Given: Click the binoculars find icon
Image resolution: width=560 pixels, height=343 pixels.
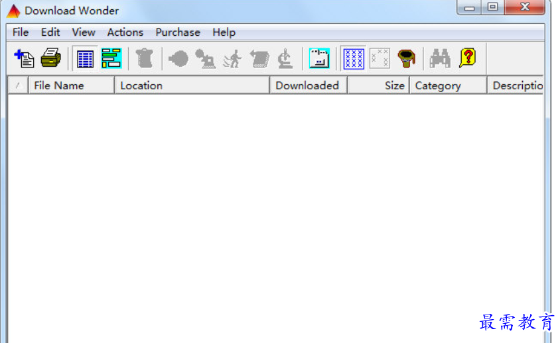Looking at the screenshot, I should [440, 58].
